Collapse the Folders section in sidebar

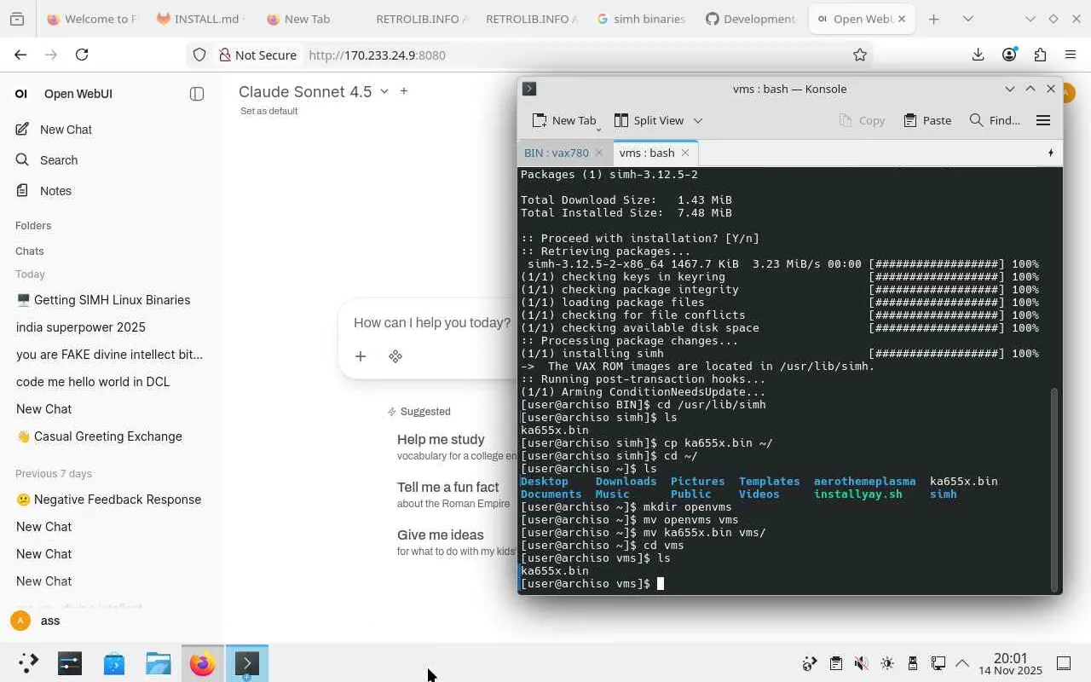pyautogui.click(x=33, y=226)
